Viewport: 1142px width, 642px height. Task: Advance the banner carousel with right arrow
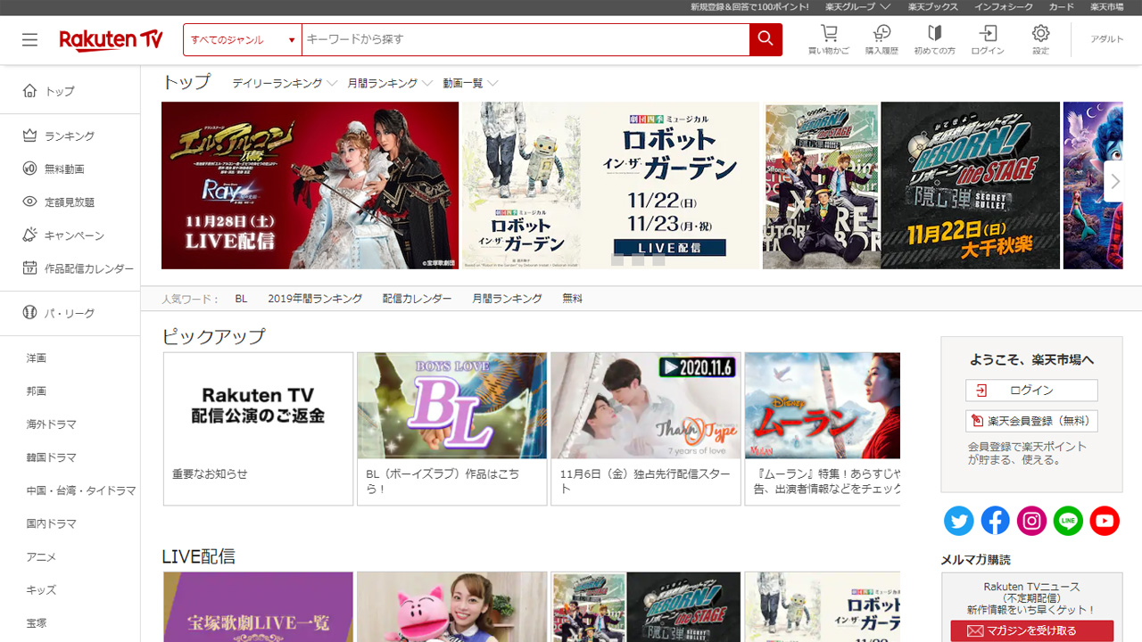tap(1114, 181)
